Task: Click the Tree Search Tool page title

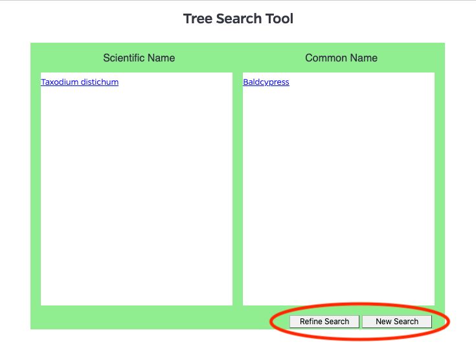Action: (x=238, y=19)
